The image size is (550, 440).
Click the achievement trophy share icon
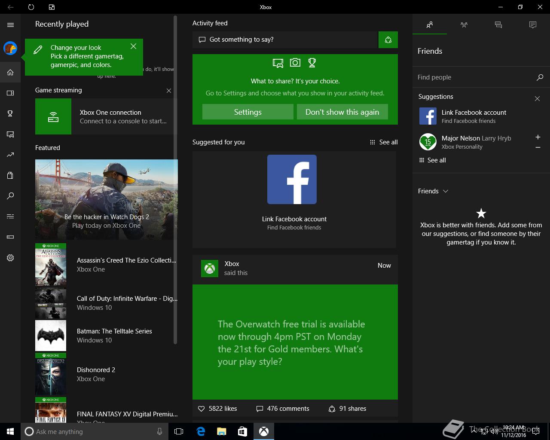pyautogui.click(x=312, y=63)
